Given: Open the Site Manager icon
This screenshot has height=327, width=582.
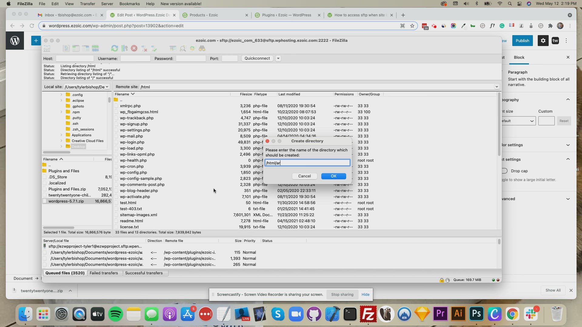Looking at the screenshot, I should pos(47,48).
